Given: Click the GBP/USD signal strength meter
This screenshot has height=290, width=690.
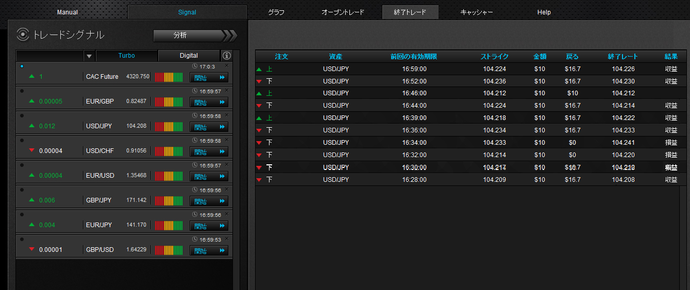Looking at the screenshot, I should click(x=169, y=250).
